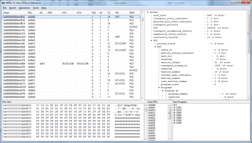Screen dimensions: 252x143
Task: Click hex row 0x0000000000AA9E90
Action: [x=72, y=115]
